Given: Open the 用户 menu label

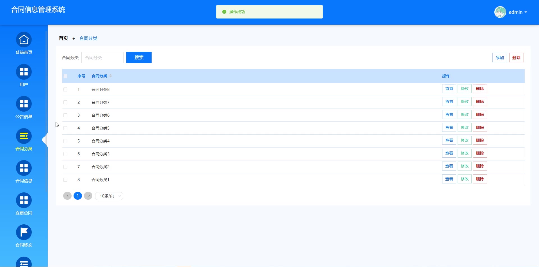Looking at the screenshot, I should pos(24,85).
